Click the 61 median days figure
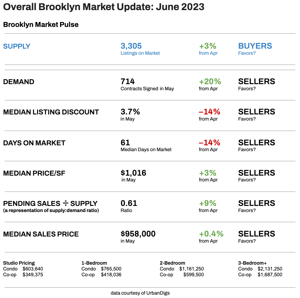Viewport: 300px width, 298px height. tap(125, 143)
